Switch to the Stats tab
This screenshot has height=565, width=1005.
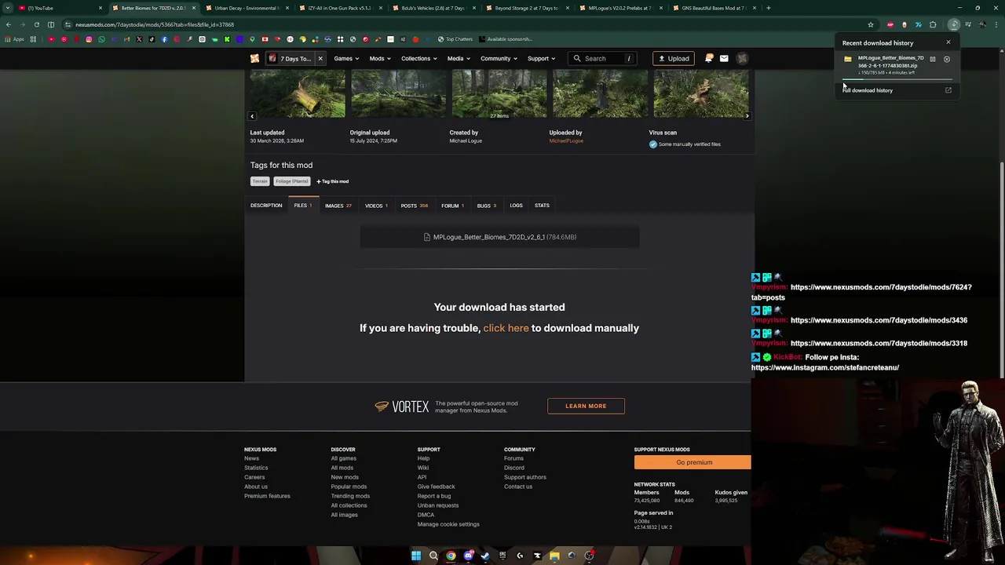542,206
